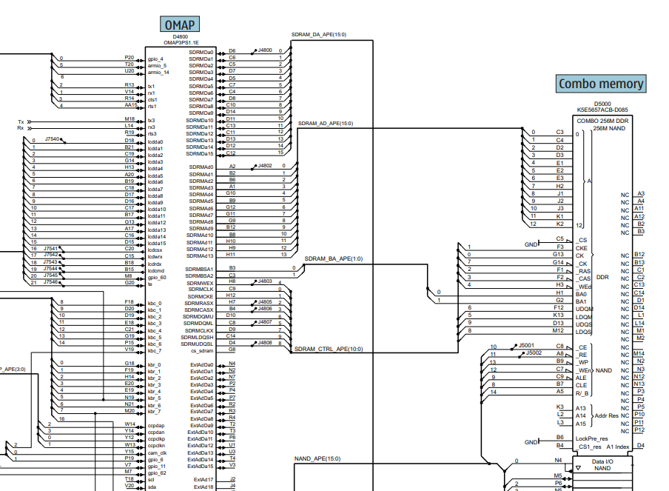Click the lcdda15 pin name

[157, 244]
